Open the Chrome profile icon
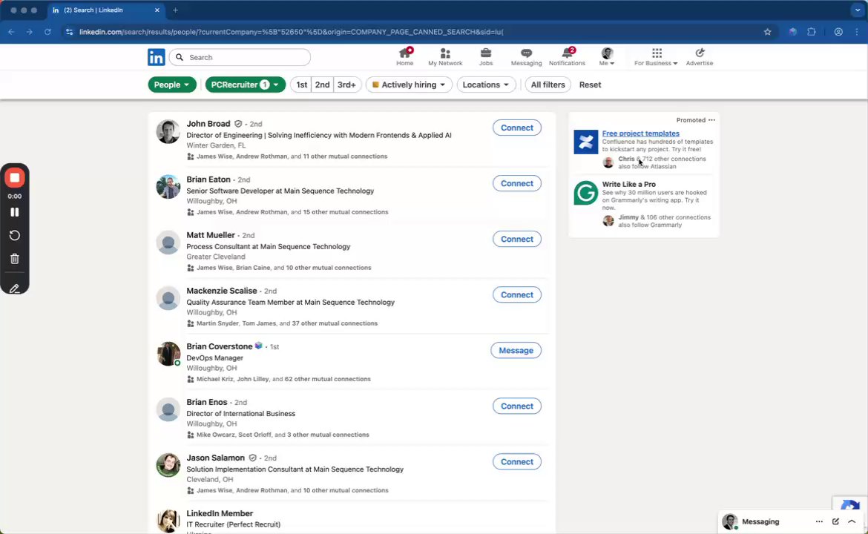This screenshot has width=868, height=534. 838,32
